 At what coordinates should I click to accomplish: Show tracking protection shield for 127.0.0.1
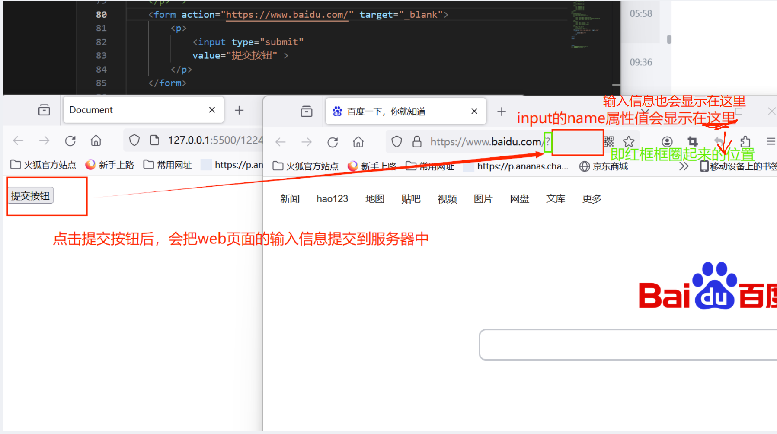point(134,140)
